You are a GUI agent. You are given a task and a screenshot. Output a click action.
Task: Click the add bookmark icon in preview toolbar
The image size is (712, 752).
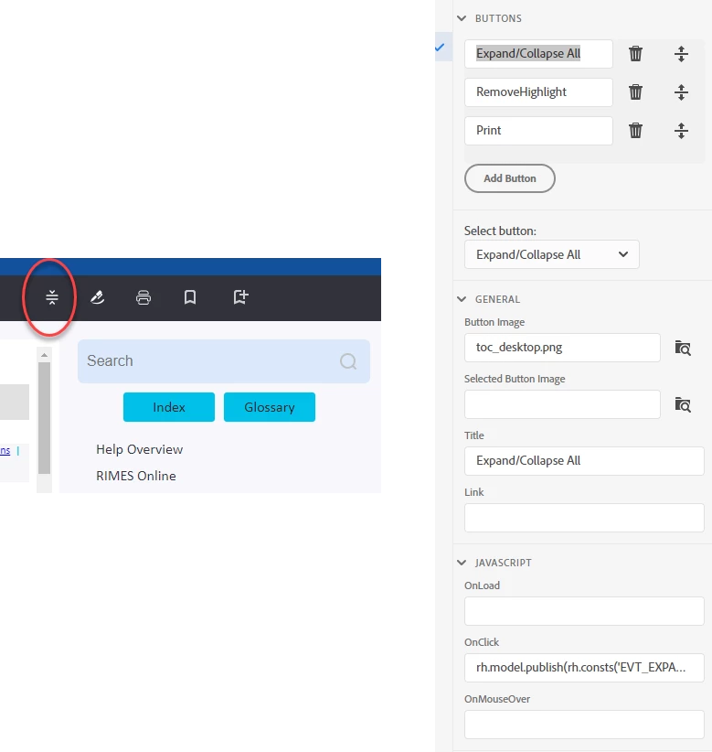pos(240,297)
